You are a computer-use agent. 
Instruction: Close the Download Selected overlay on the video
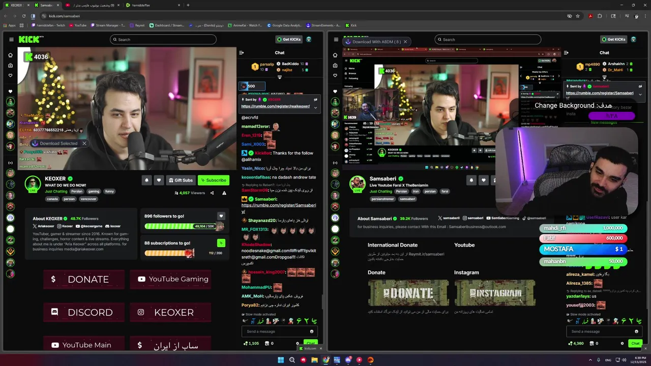[84, 143]
